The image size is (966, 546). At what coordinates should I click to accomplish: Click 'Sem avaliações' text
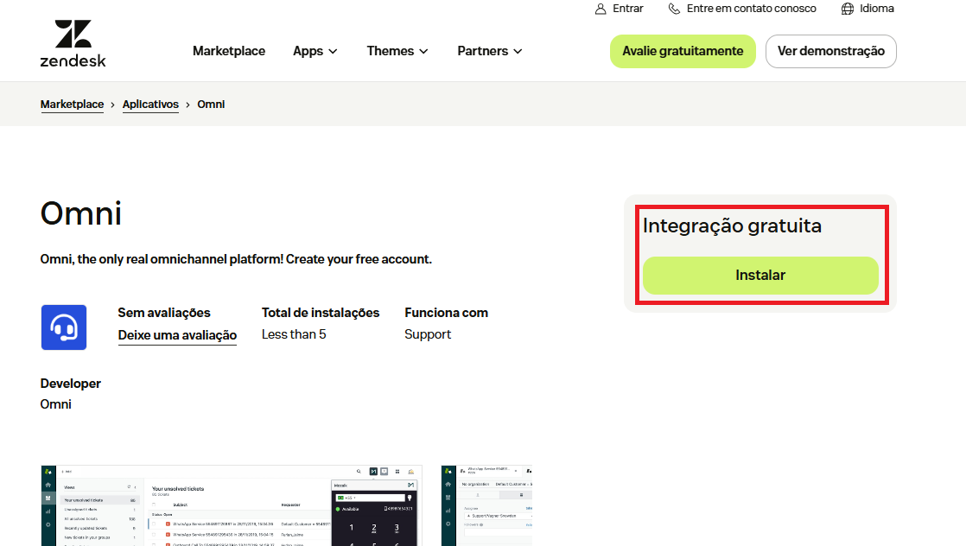(x=164, y=313)
